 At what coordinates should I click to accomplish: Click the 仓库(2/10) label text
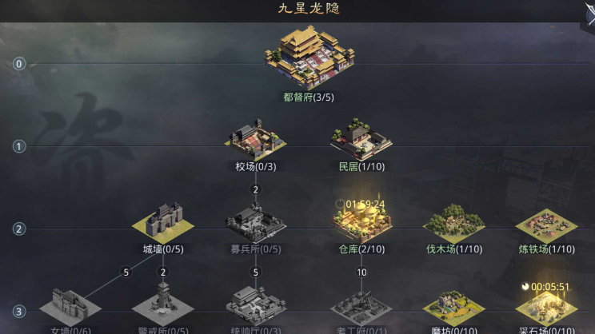point(361,249)
